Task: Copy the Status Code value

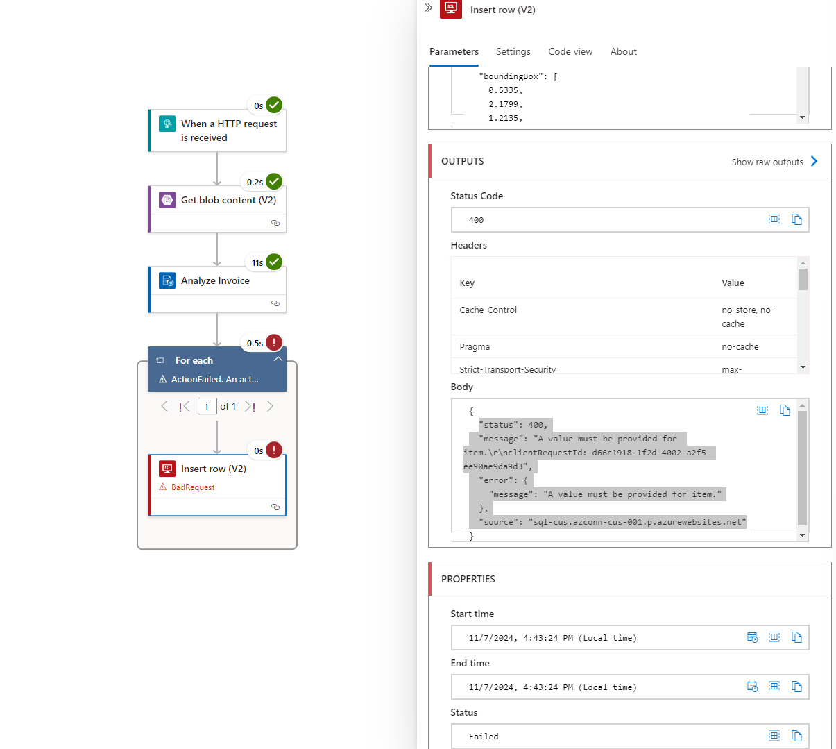Action: tap(796, 219)
